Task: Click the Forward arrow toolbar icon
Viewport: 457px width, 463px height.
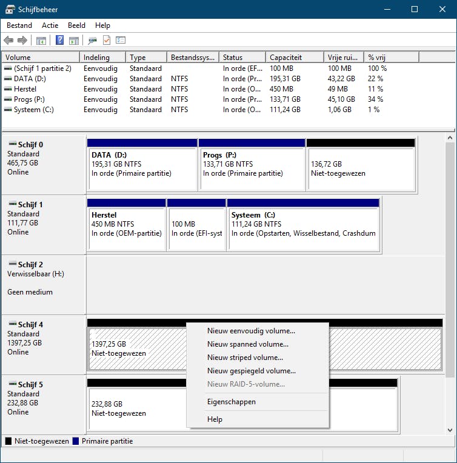Action: coord(22,41)
